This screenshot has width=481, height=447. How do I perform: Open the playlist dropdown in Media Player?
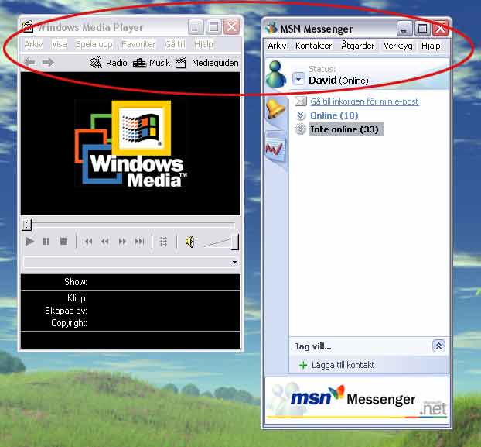click(234, 263)
